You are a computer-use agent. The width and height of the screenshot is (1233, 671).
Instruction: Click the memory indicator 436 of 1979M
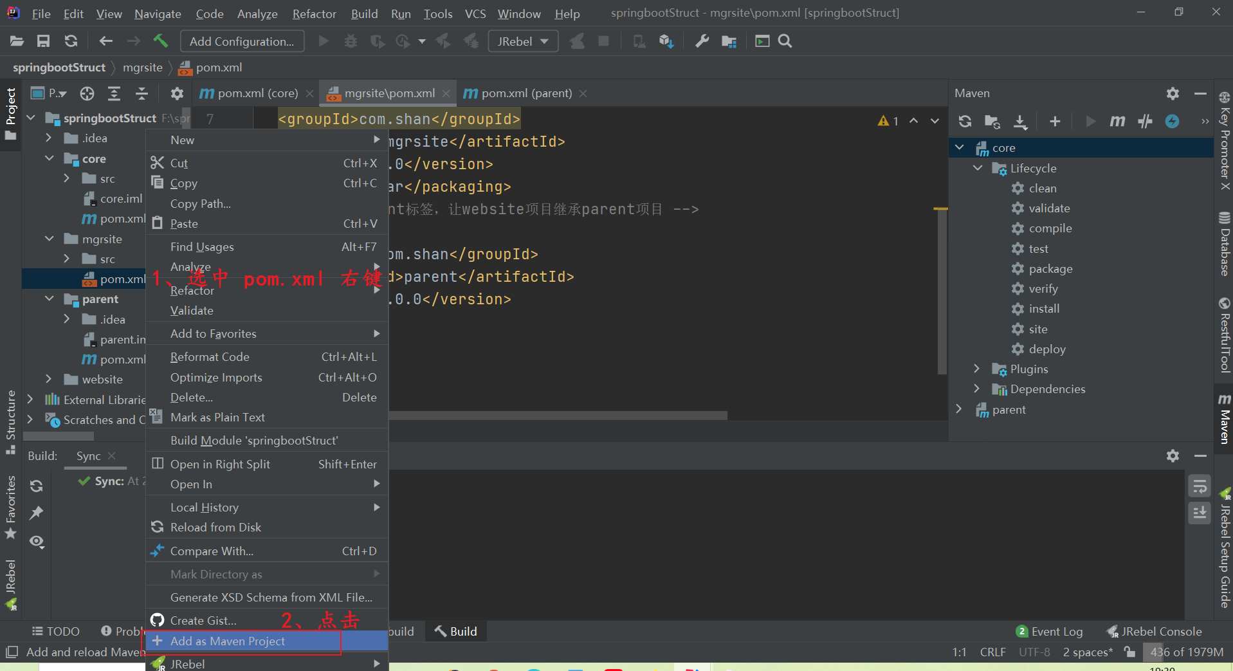(x=1186, y=652)
